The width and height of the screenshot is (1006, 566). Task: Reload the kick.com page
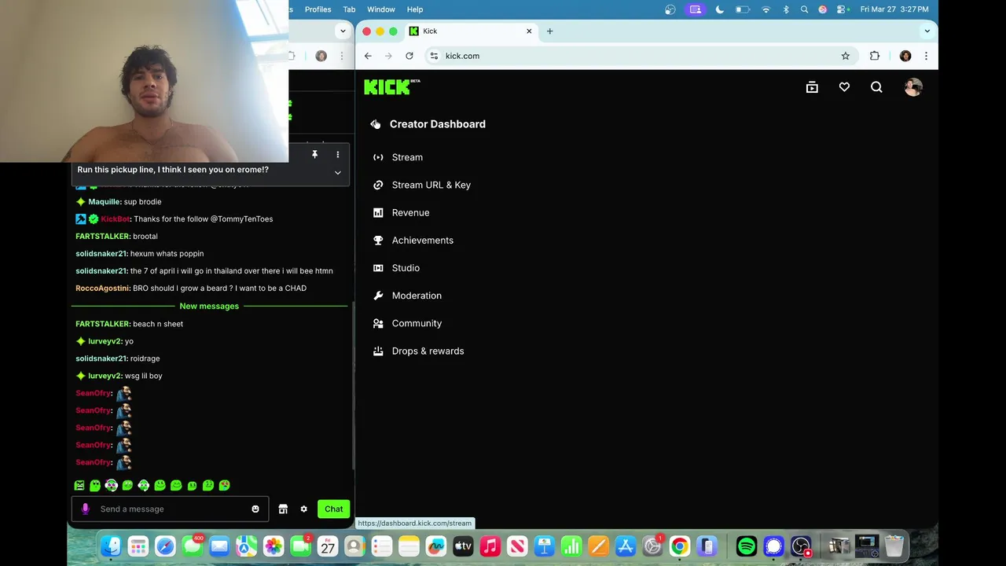pos(409,56)
